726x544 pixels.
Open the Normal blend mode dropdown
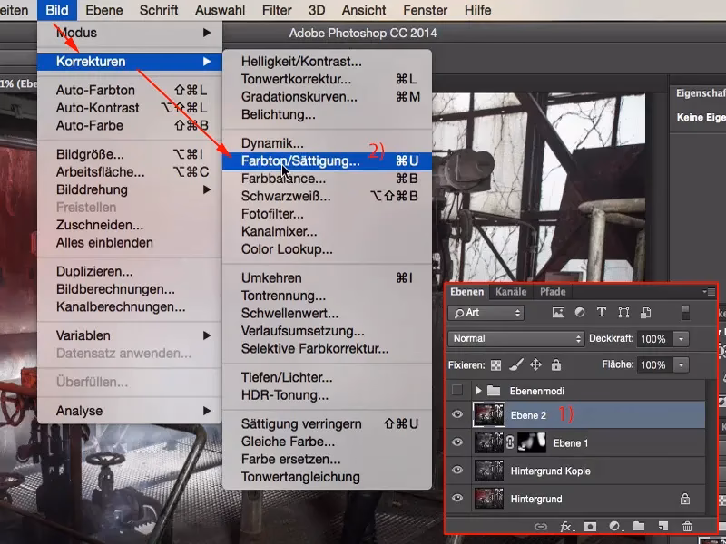tap(515, 338)
